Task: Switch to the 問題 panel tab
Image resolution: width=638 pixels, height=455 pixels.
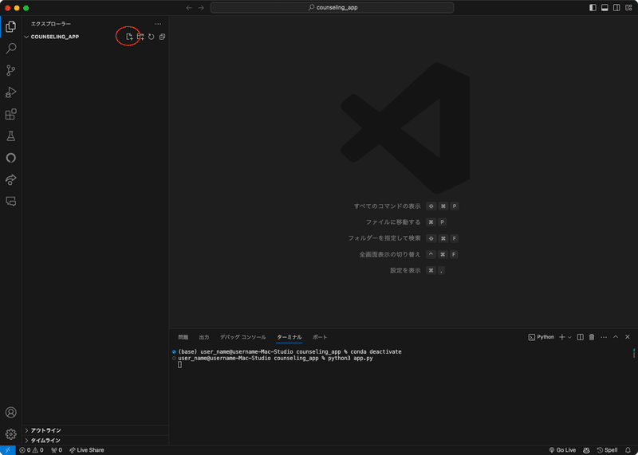Action: tap(183, 337)
